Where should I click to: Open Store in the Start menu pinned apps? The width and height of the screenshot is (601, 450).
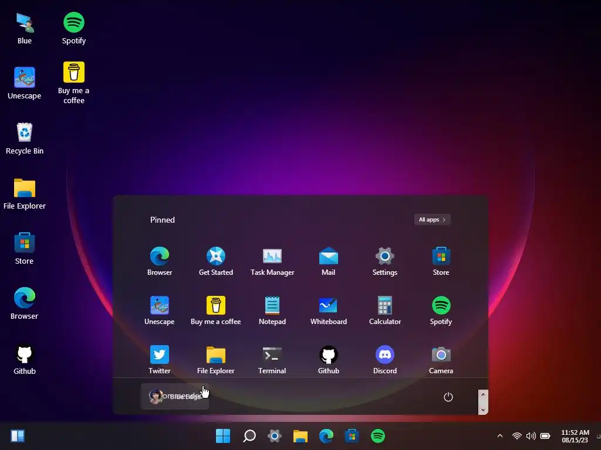[x=441, y=261]
